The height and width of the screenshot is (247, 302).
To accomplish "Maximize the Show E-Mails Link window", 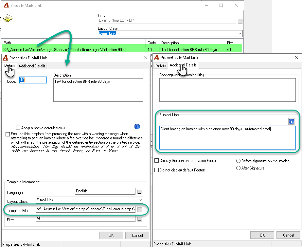I will [x=221, y=5].
